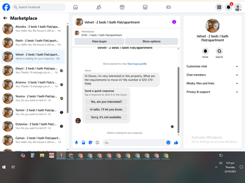Open Octavioo conversation
245x183 pixels.
33,126
